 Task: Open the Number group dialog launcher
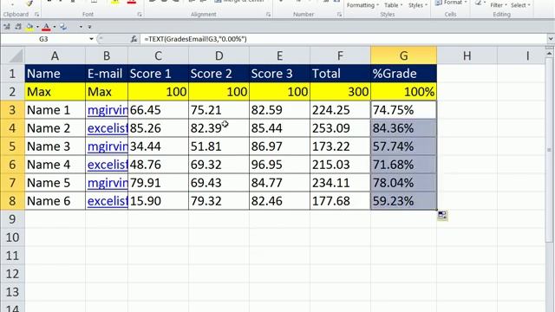(339, 15)
